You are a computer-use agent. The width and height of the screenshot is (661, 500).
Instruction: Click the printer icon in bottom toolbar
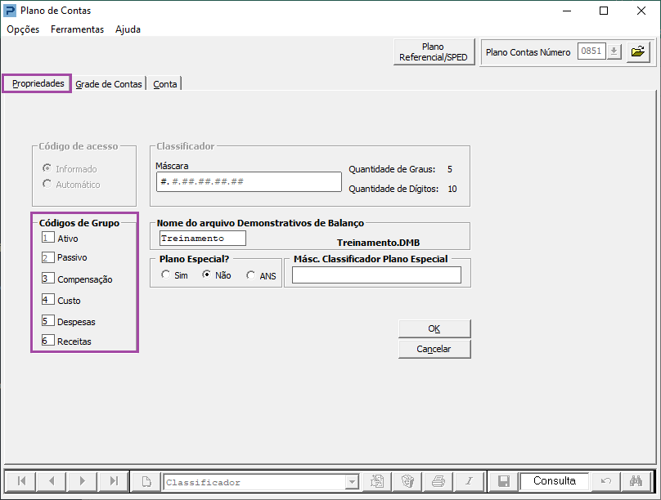(438, 480)
